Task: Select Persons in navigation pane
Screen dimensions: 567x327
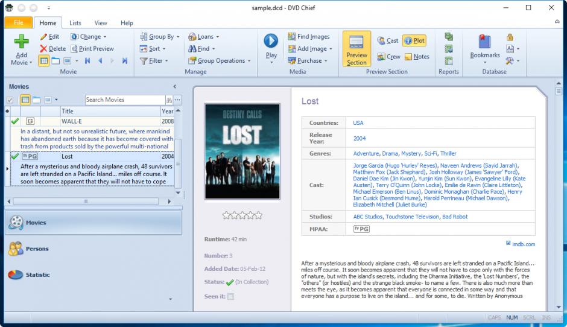Action: [93, 249]
